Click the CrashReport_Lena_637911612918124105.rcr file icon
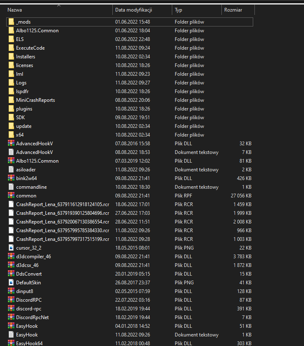This screenshot has width=304, height=346. [x=11, y=204]
